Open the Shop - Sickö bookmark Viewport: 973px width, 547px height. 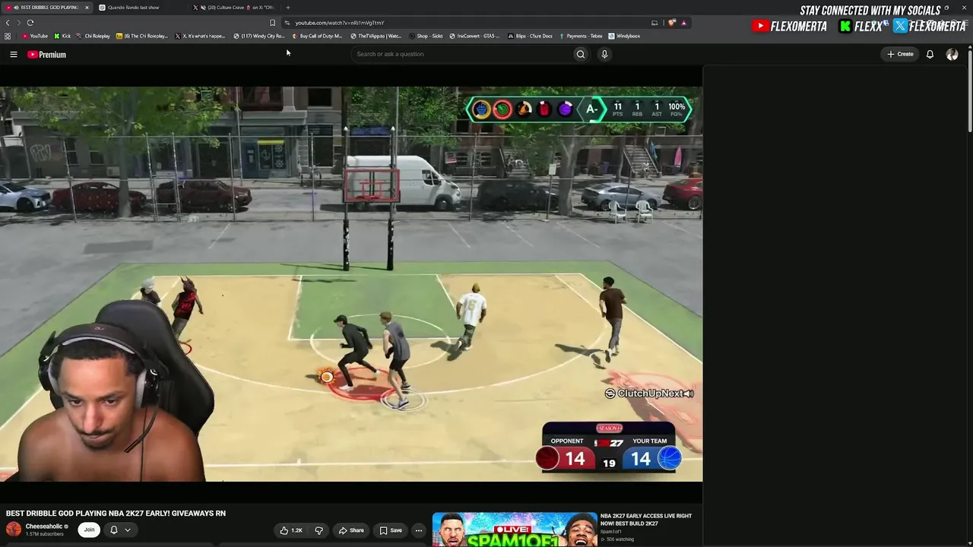(x=426, y=36)
